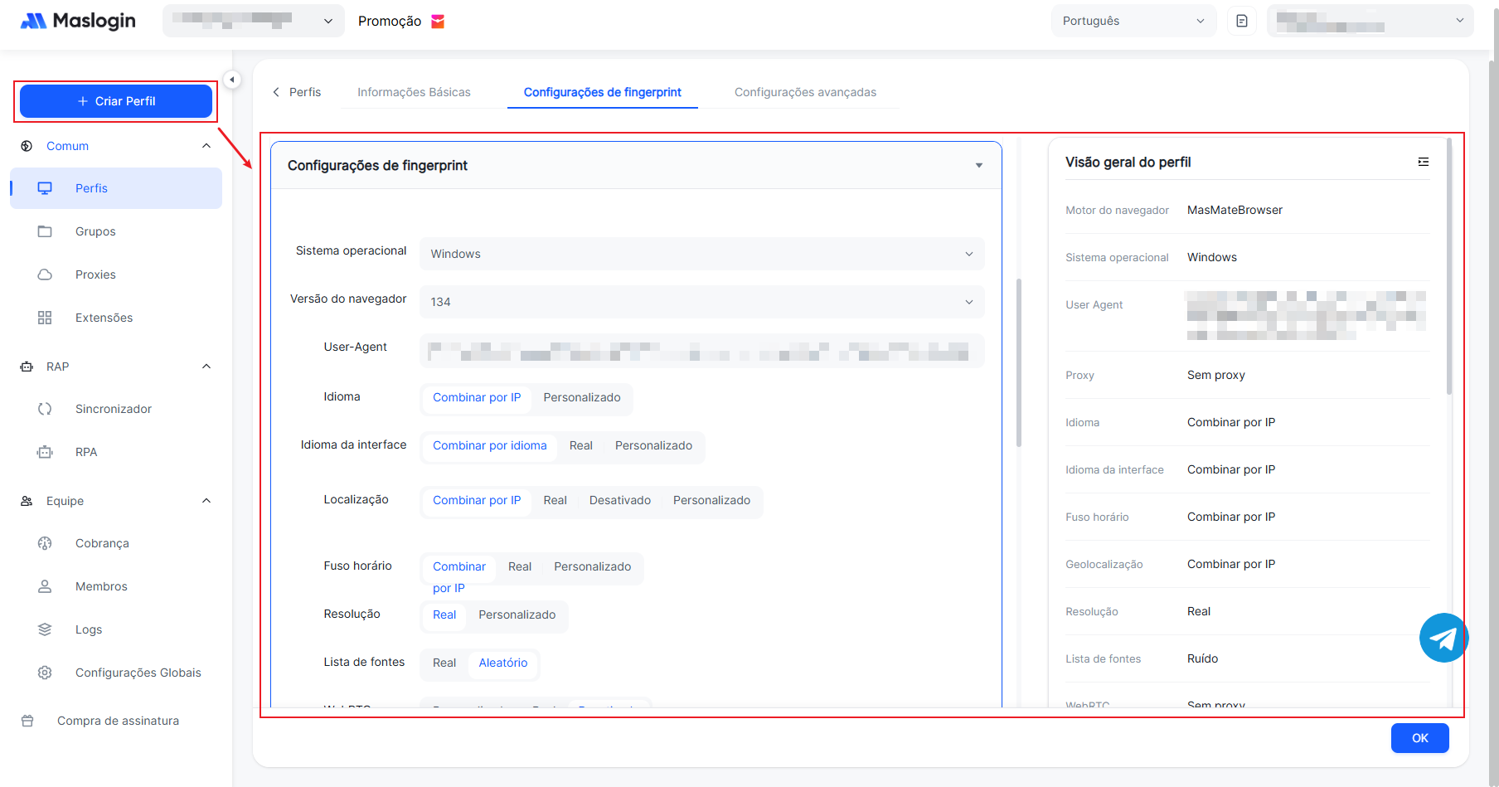
Task: Select Desativado for Localização
Action: 619,500
